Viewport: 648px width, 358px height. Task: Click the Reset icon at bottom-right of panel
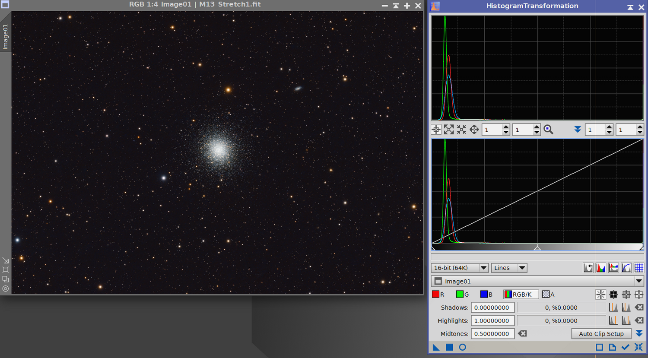click(x=638, y=347)
